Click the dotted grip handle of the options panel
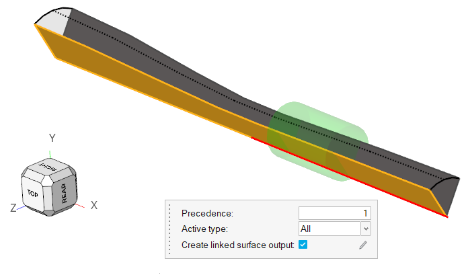Viewport: 466px width, 277px height. pyautogui.click(x=170, y=229)
